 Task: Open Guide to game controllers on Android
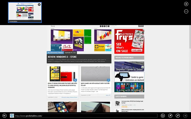[x=129, y=77]
